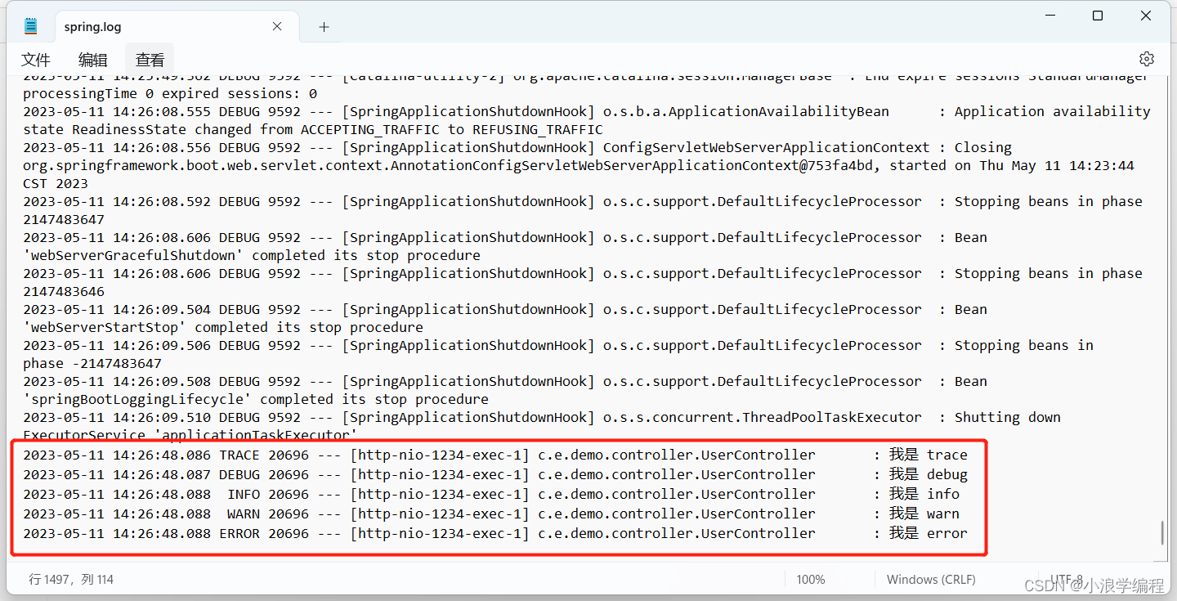1177x601 pixels.
Task: Close the spring.log tab
Action: click(277, 27)
